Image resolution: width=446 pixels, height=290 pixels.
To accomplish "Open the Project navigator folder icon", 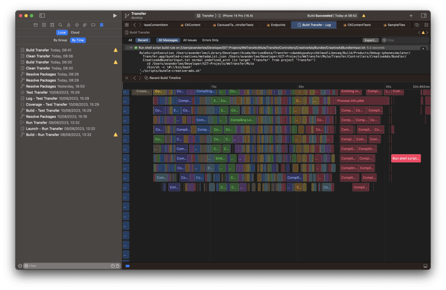I will [x=36, y=25].
